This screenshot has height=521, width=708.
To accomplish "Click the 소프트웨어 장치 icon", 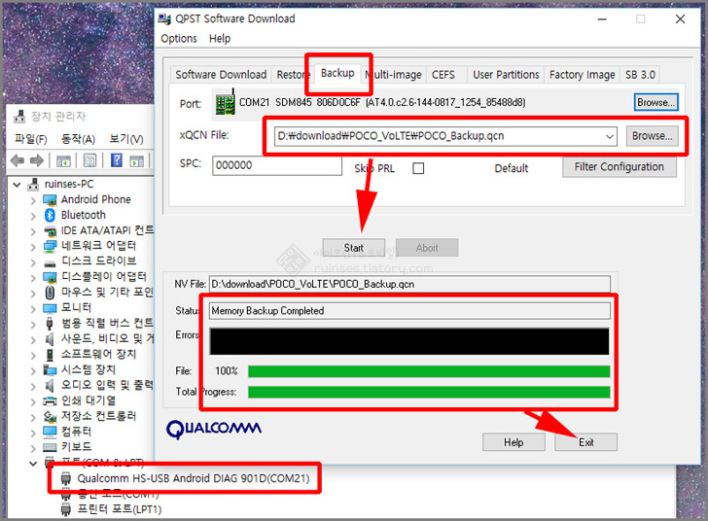I will click(x=50, y=355).
